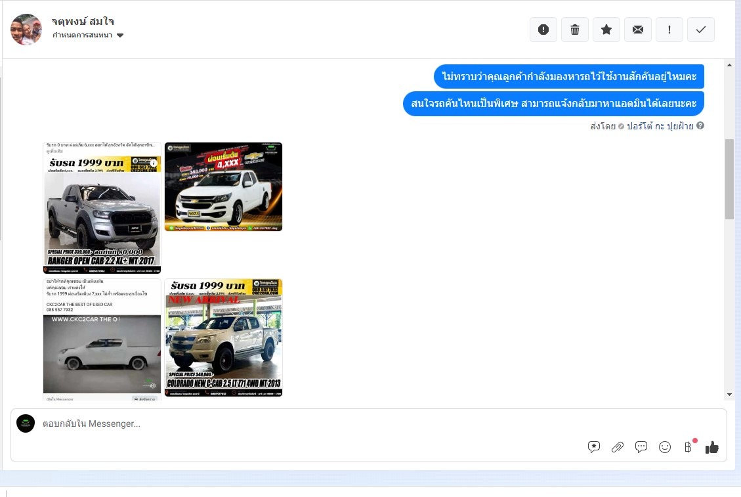Mark conversation as done with checkmark

click(701, 30)
